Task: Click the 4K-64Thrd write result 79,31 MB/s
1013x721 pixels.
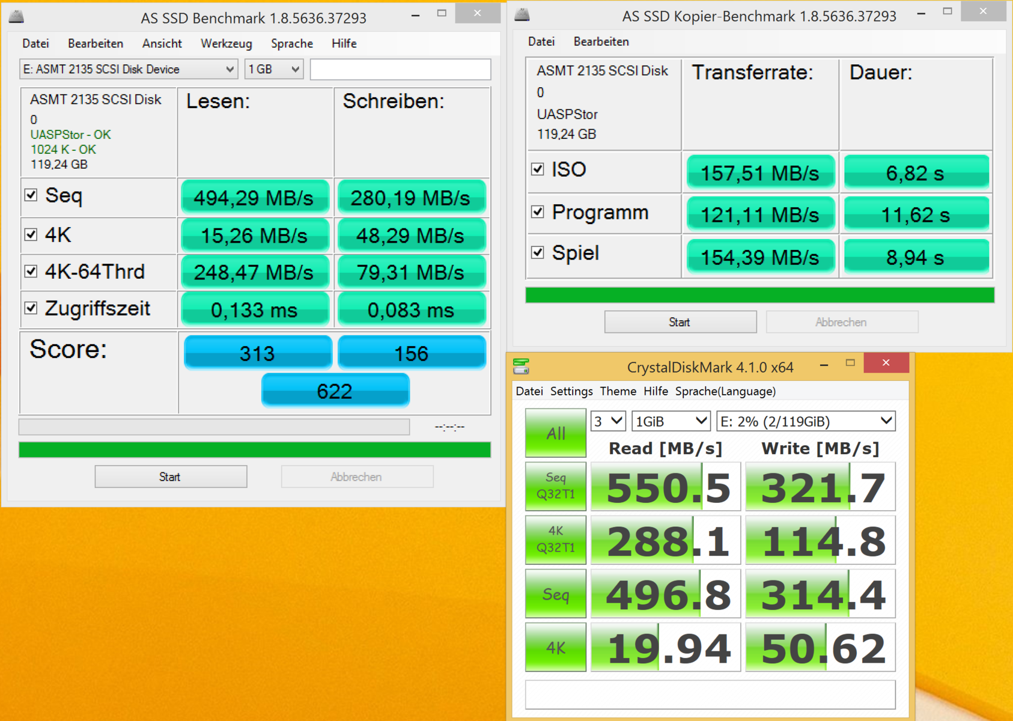Action: pos(412,272)
